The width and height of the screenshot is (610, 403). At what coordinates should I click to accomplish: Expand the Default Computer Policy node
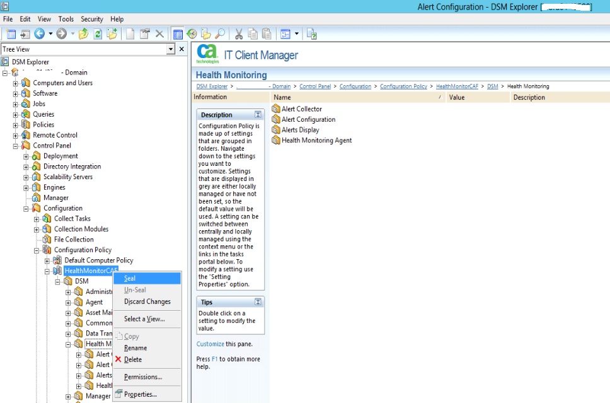point(47,260)
